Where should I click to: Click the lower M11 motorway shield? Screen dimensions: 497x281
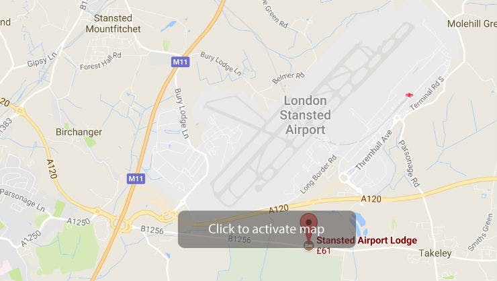click(x=136, y=179)
